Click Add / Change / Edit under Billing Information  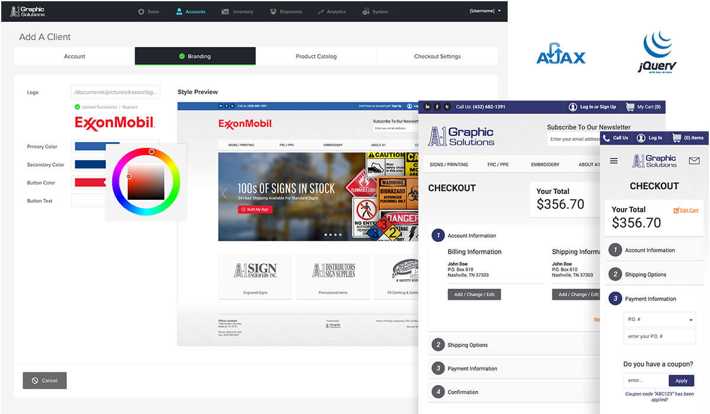pos(475,294)
